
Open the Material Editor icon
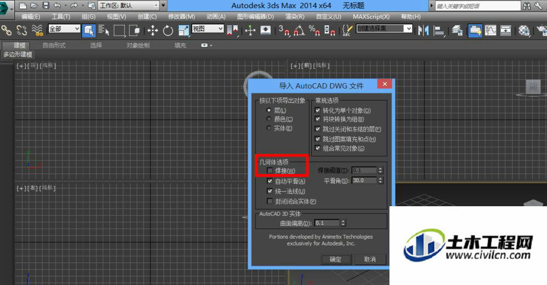pos(523,31)
